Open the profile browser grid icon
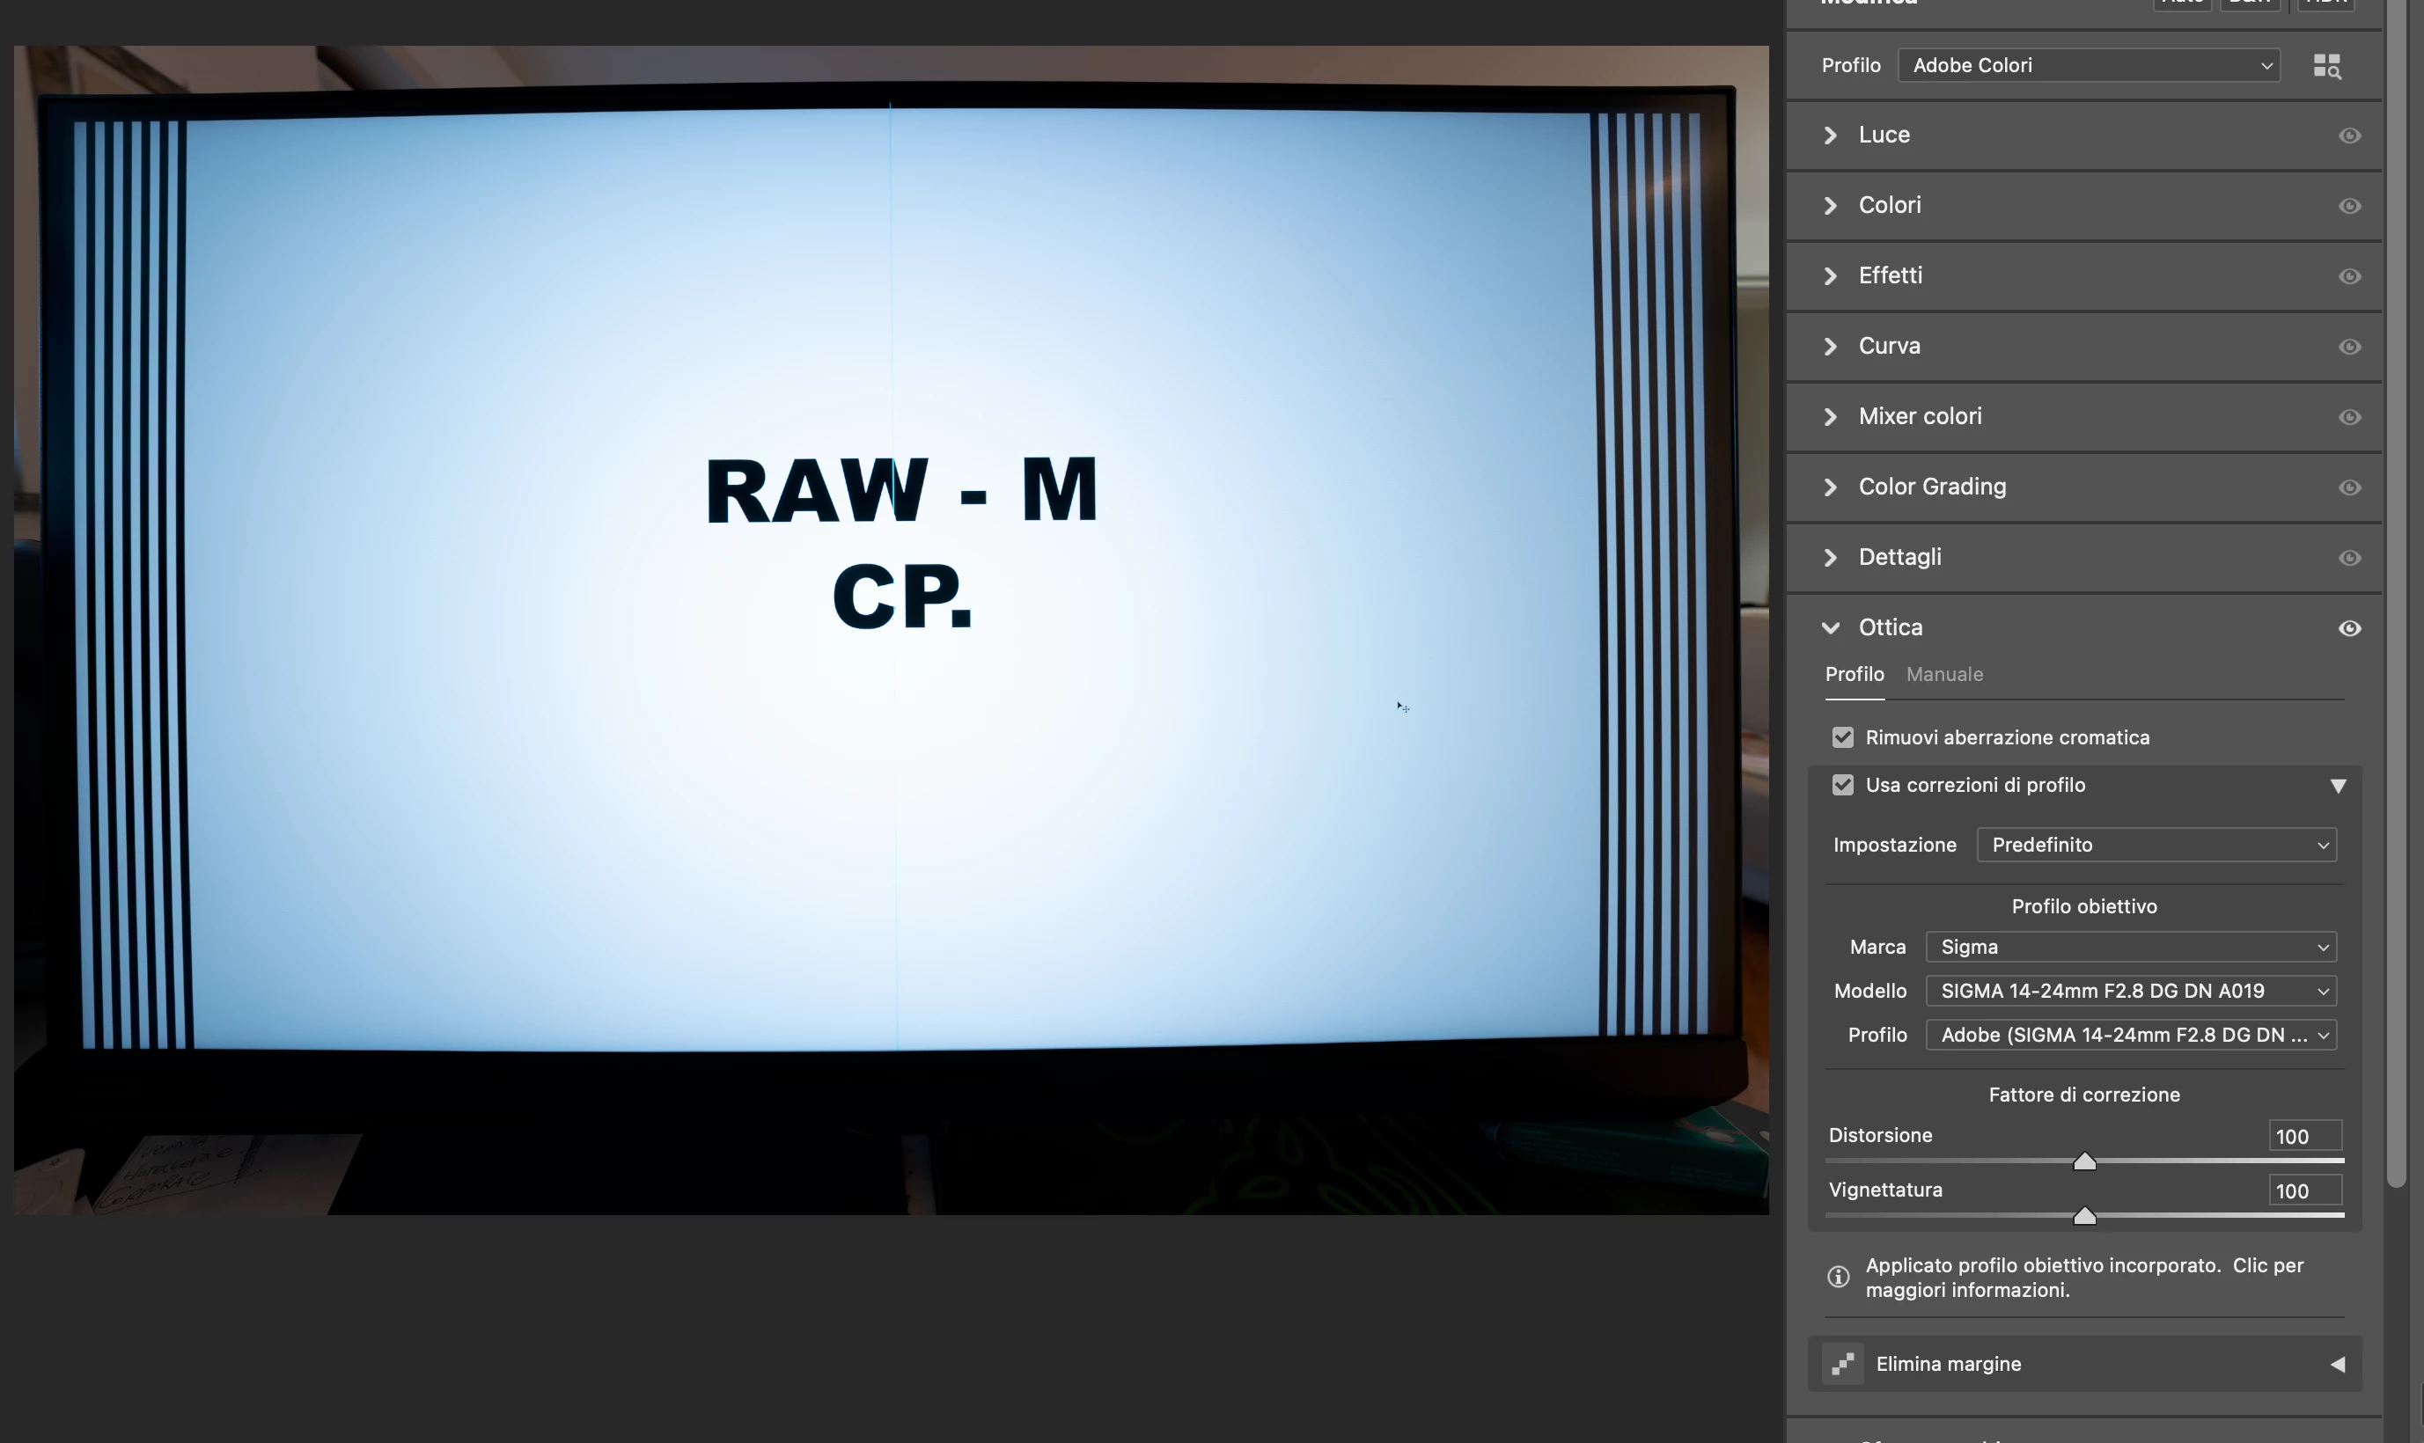 (2325, 66)
